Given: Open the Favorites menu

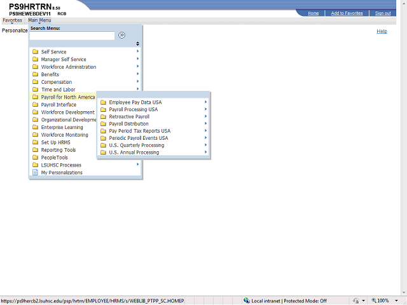Looking at the screenshot, I should click(12, 20).
